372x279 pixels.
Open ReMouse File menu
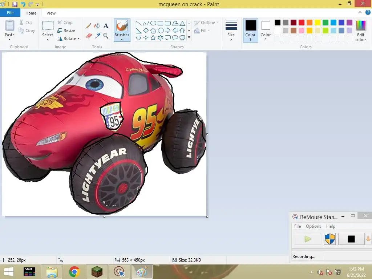tap(298, 226)
